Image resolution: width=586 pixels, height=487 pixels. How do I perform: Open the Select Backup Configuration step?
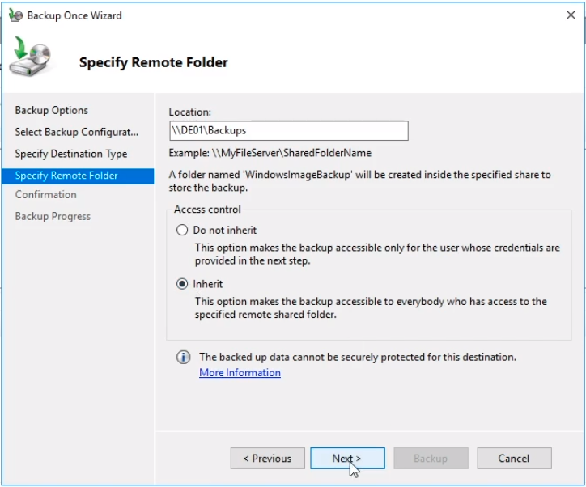pos(77,132)
